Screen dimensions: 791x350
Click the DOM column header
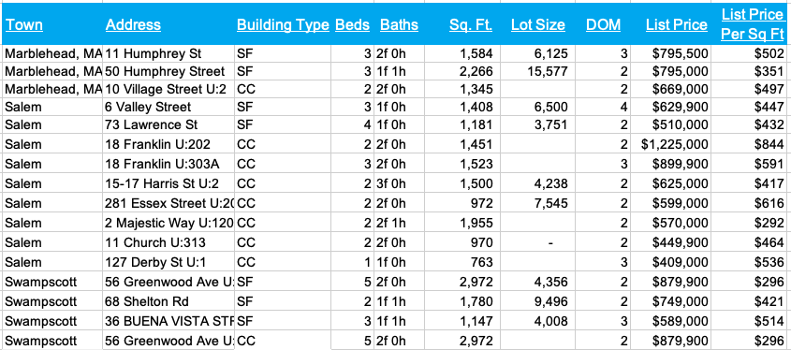[x=604, y=25]
